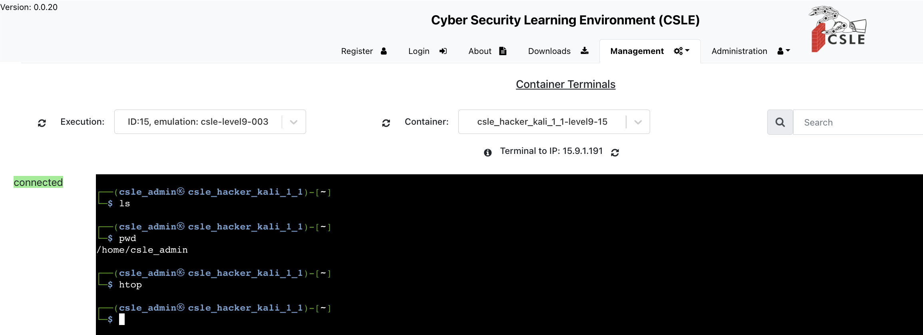Select the Downloads tab label
Viewport: 923px width, 335px height.
[x=549, y=51]
